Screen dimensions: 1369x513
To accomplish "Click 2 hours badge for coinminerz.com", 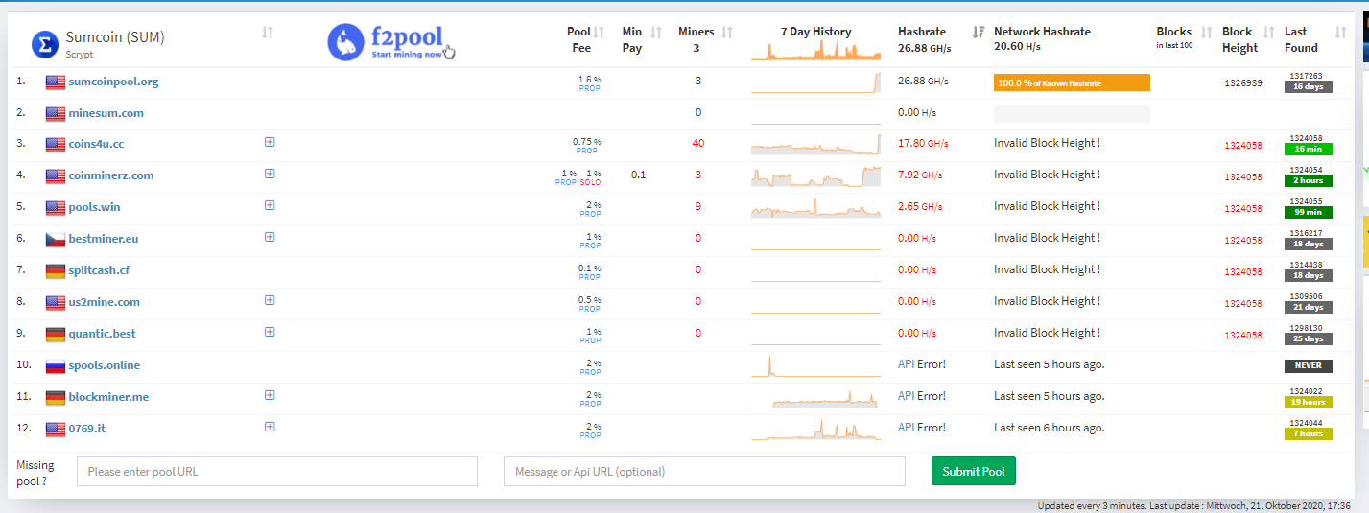I will [x=1309, y=181].
